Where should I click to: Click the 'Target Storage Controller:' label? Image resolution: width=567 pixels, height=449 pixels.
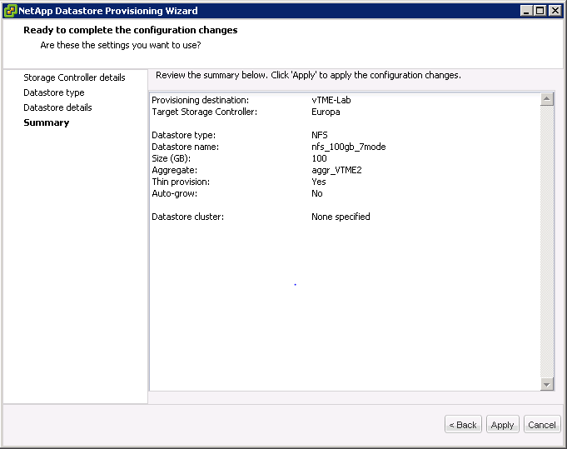pos(204,112)
